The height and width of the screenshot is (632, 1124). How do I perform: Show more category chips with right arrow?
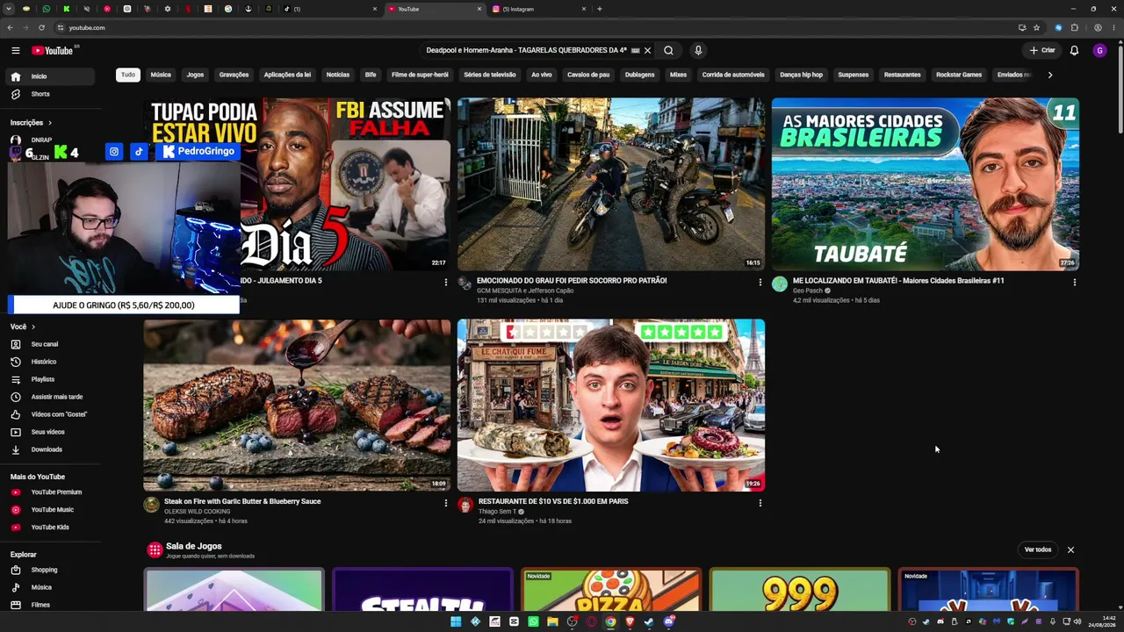(x=1049, y=75)
